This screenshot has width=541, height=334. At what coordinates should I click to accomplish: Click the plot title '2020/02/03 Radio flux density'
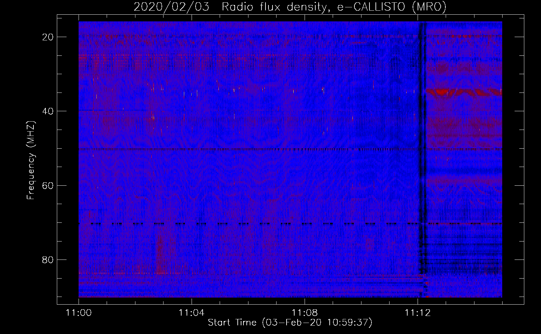point(230,7)
